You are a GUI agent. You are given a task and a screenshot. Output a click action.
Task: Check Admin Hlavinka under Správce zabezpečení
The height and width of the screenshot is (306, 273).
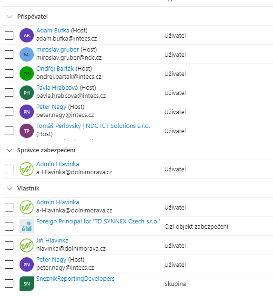coord(9,169)
